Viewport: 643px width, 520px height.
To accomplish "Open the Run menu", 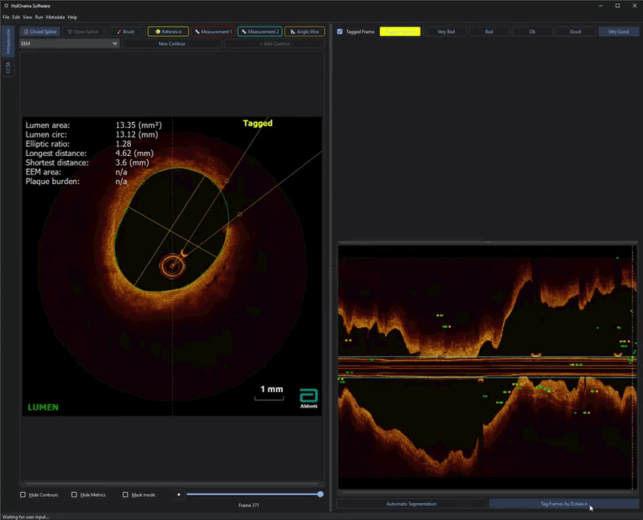I will (39, 17).
